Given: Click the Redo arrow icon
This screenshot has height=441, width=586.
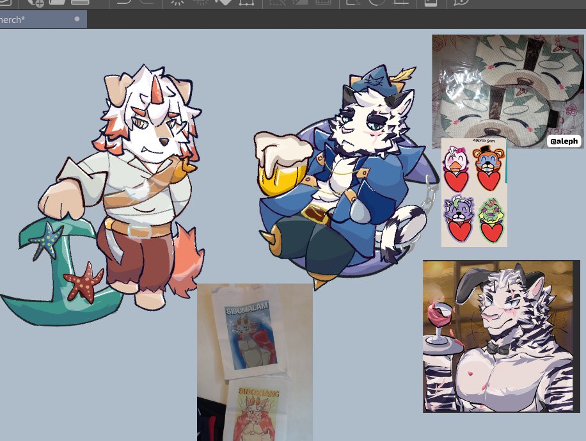Looking at the screenshot, I should pyautogui.click(x=148, y=2).
